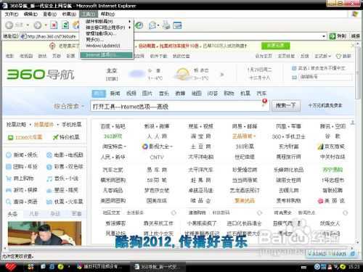Click the horizontal page scrollbar
The image size is (363, 272).
tap(178, 248)
